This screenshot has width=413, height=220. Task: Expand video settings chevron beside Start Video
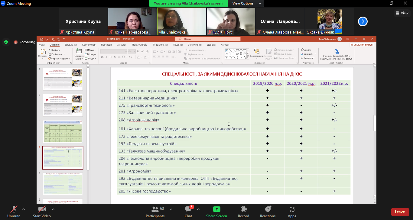point(53,209)
